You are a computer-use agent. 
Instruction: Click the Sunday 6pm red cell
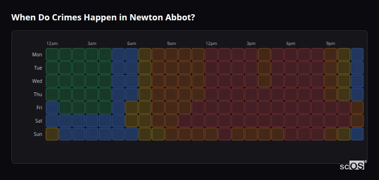(291, 134)
